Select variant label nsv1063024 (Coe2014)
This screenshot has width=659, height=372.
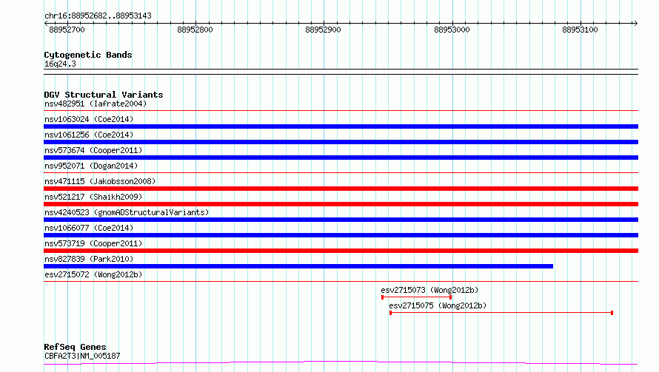pyautogui.click(x=89, y=119)
